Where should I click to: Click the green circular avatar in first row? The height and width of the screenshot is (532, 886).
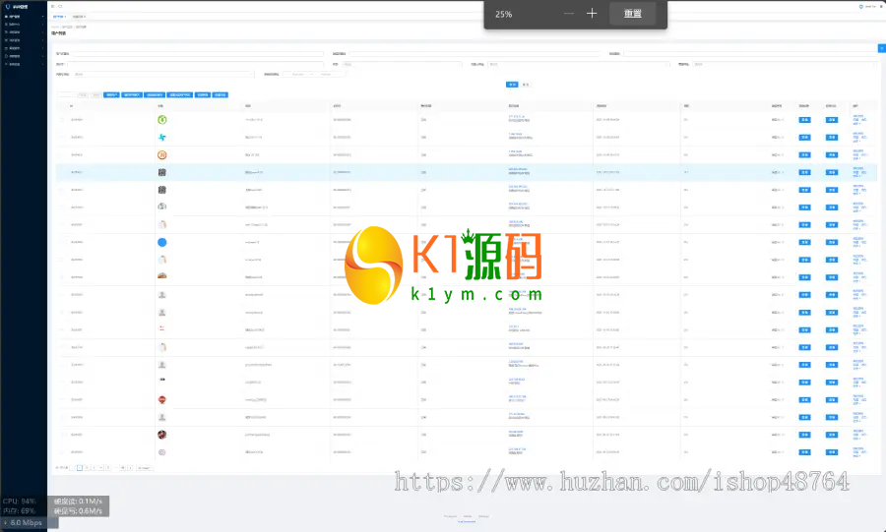(x=162, y=120)
